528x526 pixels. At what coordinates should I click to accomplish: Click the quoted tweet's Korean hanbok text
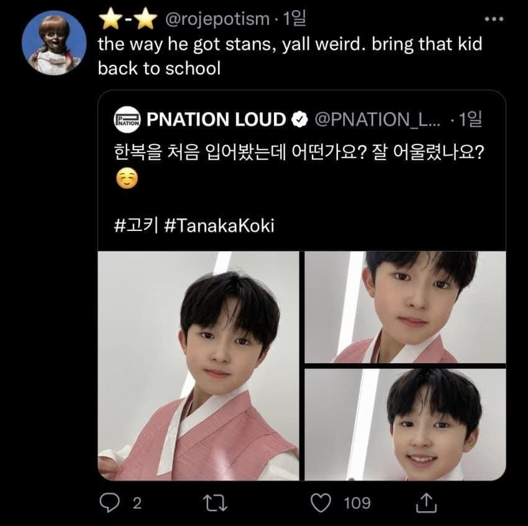299,151
